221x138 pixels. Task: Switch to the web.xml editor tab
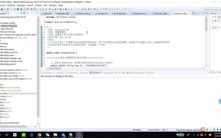click(46, 14)
